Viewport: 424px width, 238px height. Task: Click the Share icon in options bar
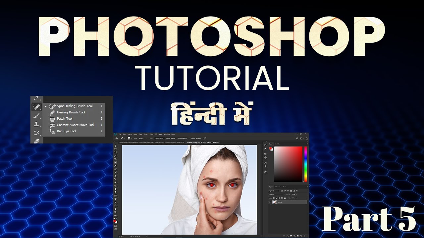307,139
